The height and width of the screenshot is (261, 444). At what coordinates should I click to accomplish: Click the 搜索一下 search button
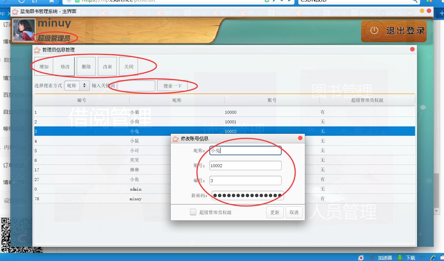pyautogui.click(x=172, y=86)
